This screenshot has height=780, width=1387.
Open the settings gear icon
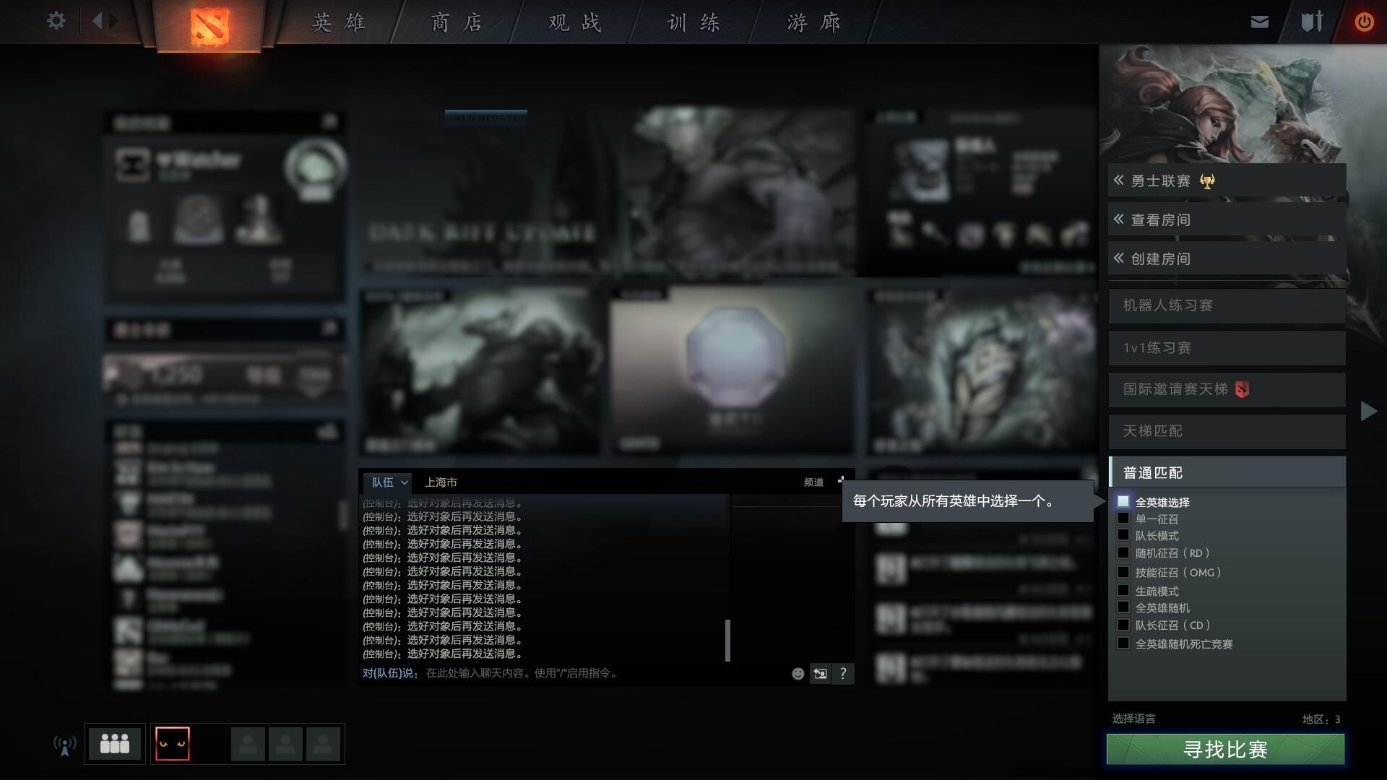pyautogui.click(x=56, y=21)
